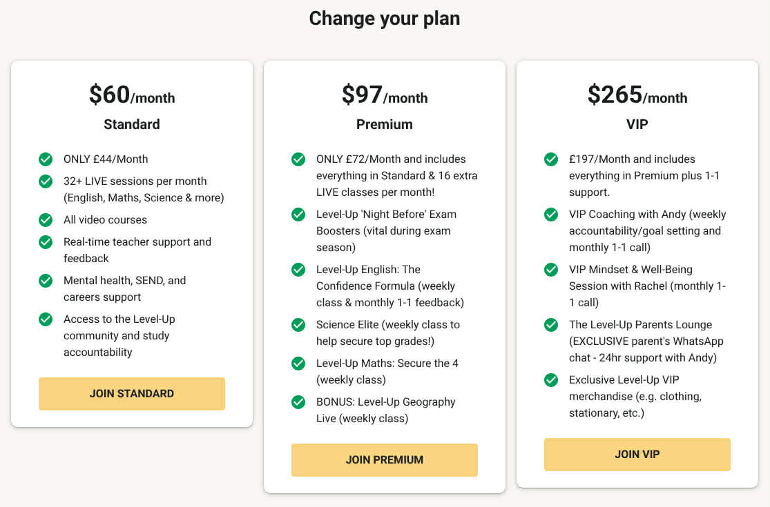Click checkmark beside 'Level-Up English' feature
The width and height of the screenshot is (770, 507).
tap(298, 270)
